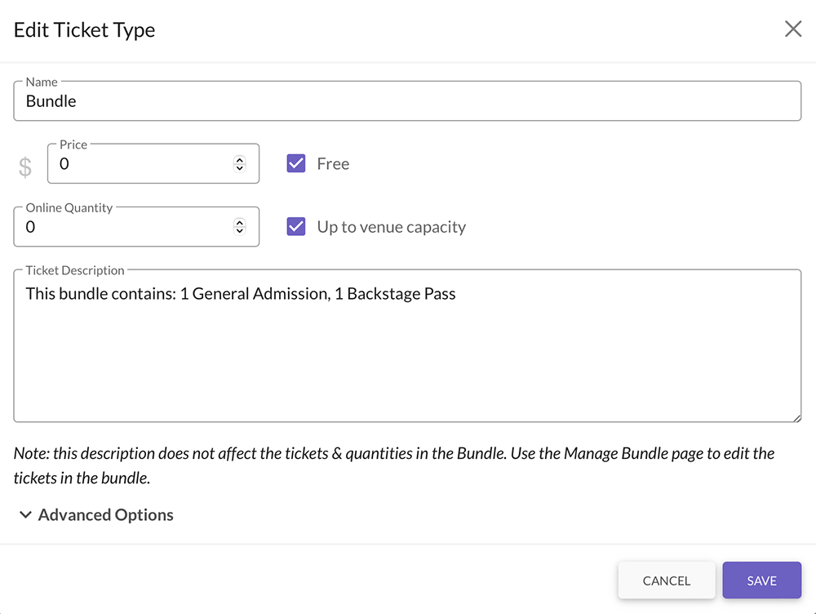Click the 'Up to venue capacity' label

[x=392, y=227]
